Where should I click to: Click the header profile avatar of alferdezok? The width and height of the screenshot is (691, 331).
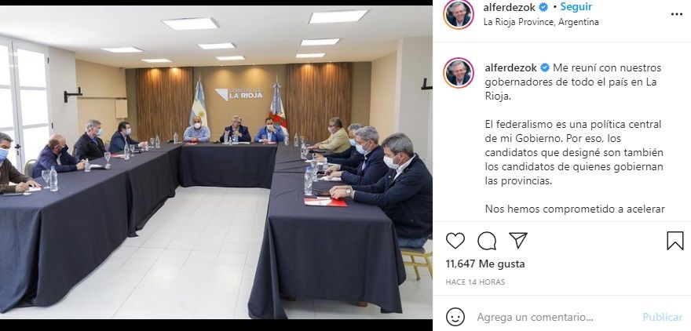coord(459,14)
